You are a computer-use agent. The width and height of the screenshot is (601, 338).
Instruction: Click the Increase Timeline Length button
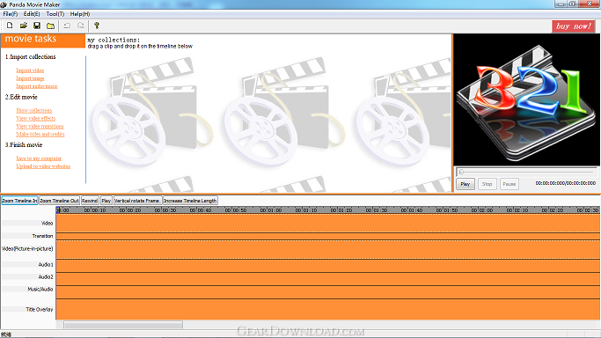click(x=190, y=201)
